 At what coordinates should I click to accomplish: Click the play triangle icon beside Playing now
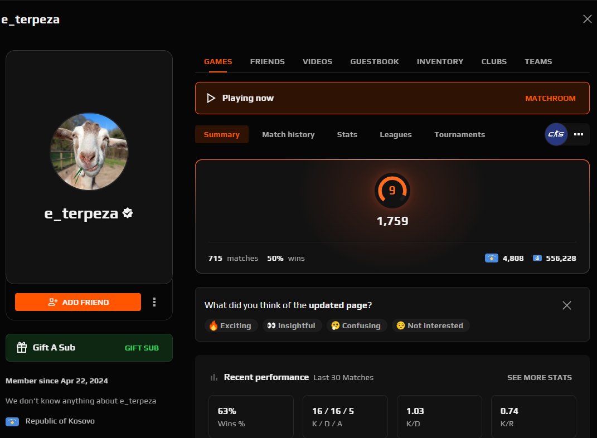[x=211, y=98]
